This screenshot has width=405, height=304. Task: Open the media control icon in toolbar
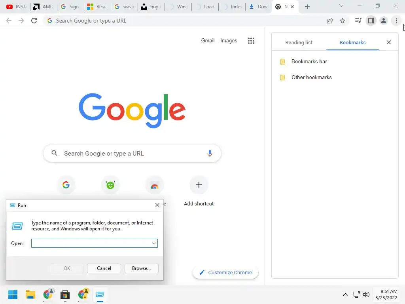point(358,21)
